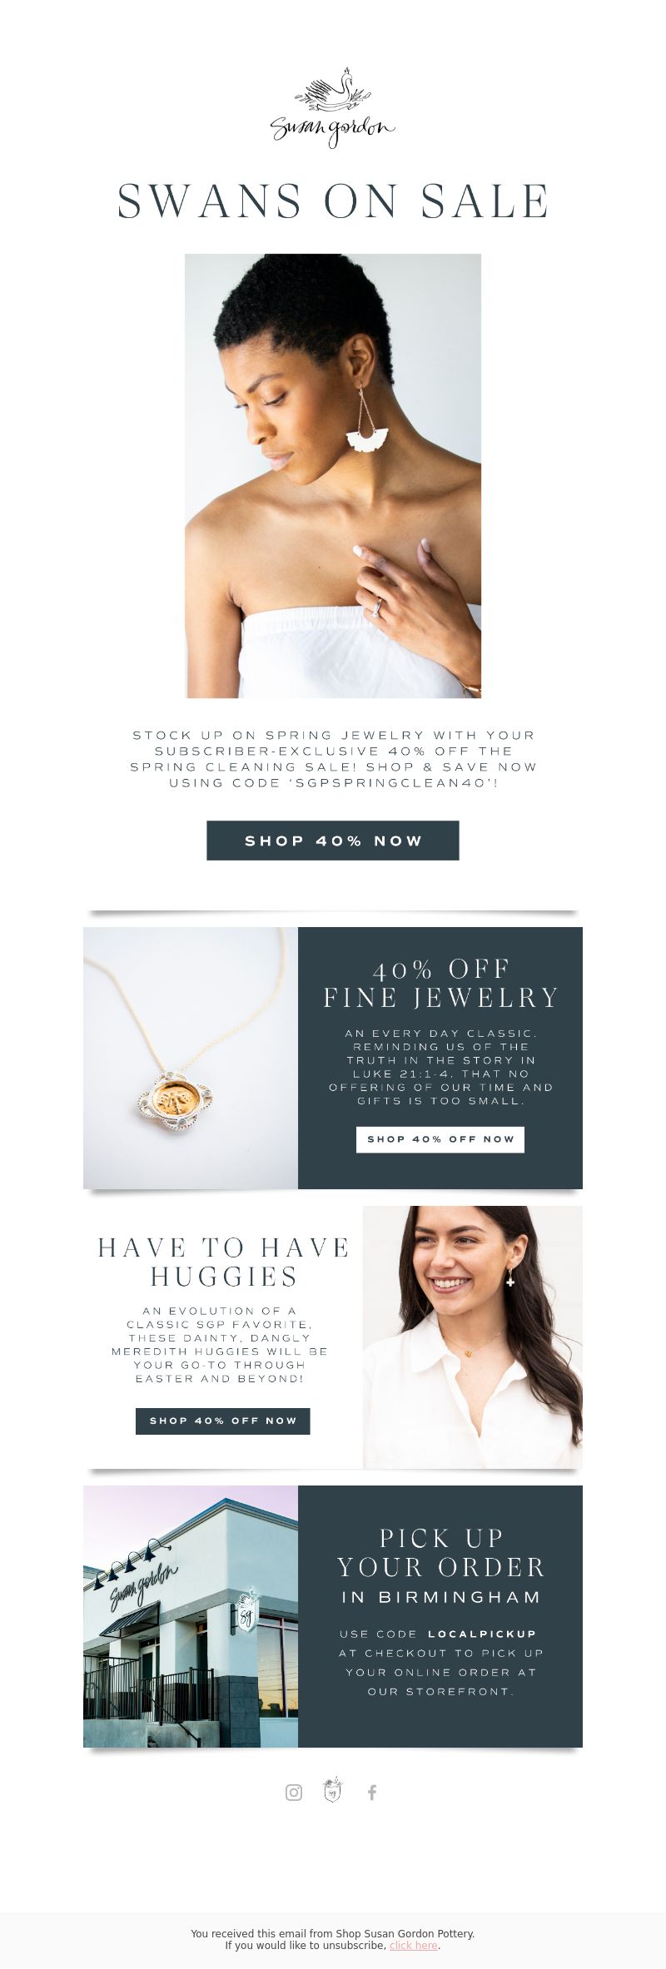Image resolution: width=666 pixels, height=1969 pixels.
Task: Click the SGPSPRINGCLEAN40 promo paragraph
Action: 333,759
